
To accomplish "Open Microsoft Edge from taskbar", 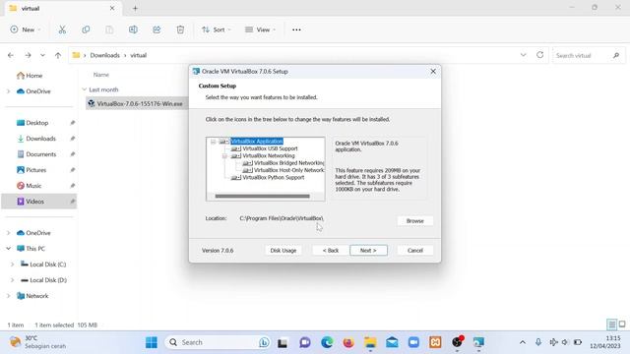I will point(327,342).
